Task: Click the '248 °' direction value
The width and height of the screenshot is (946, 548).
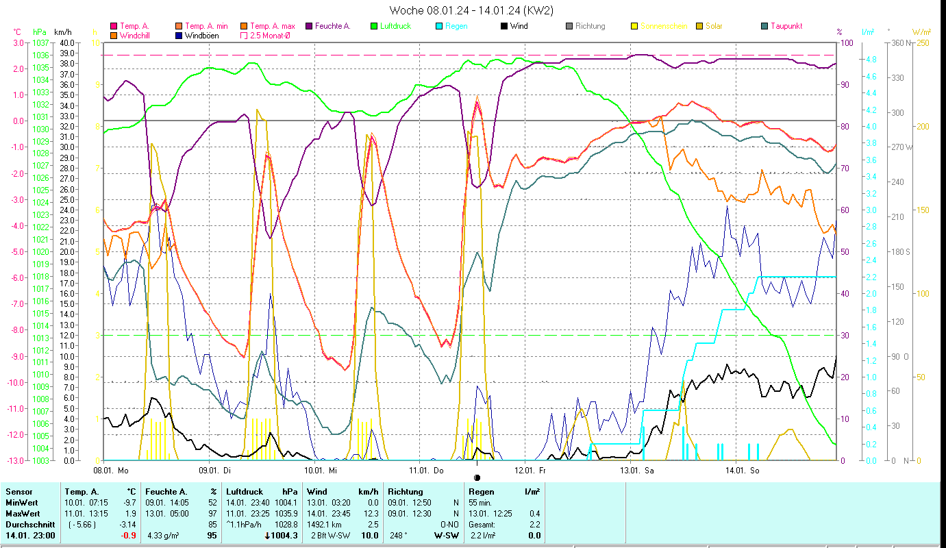Action: tap(399, 536)
